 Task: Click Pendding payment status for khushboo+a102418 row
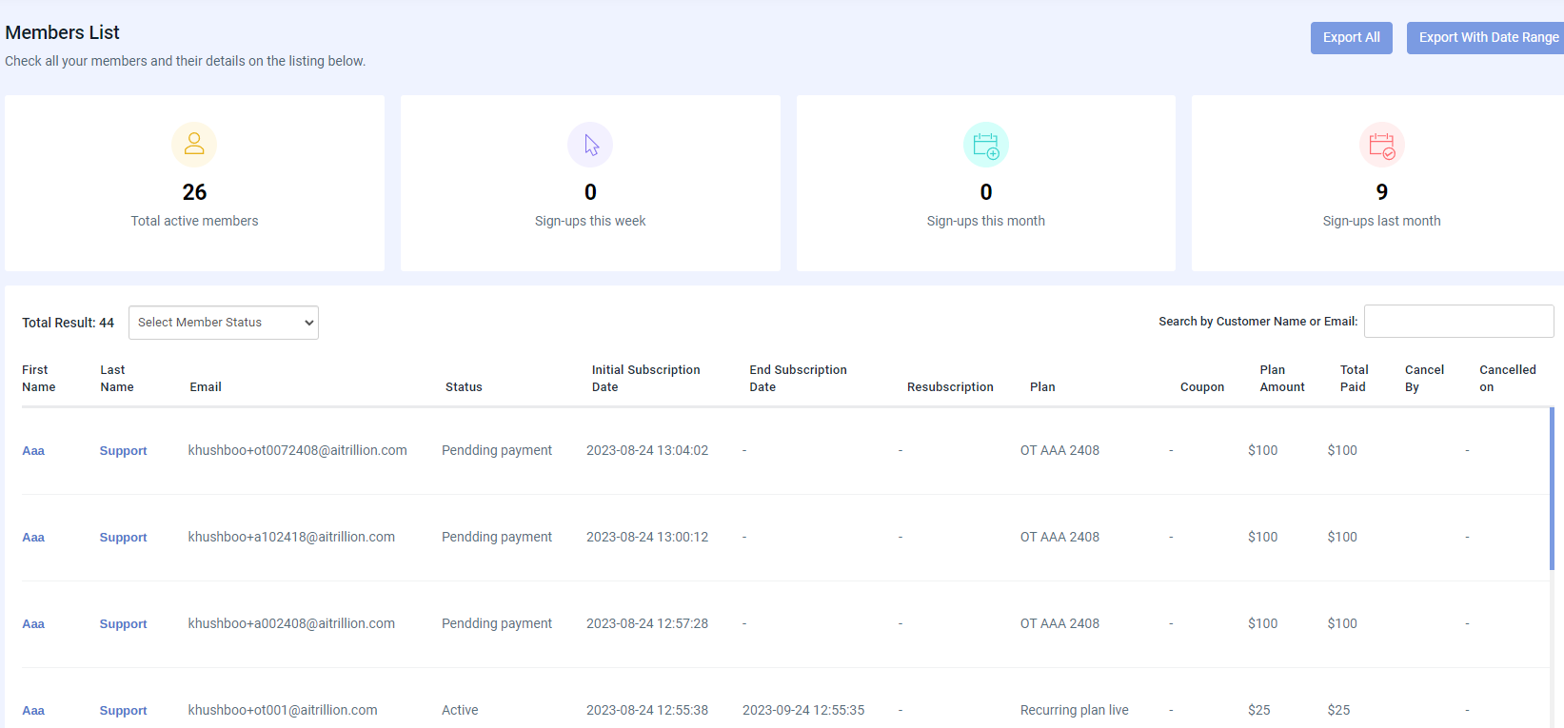pos(497,537)
